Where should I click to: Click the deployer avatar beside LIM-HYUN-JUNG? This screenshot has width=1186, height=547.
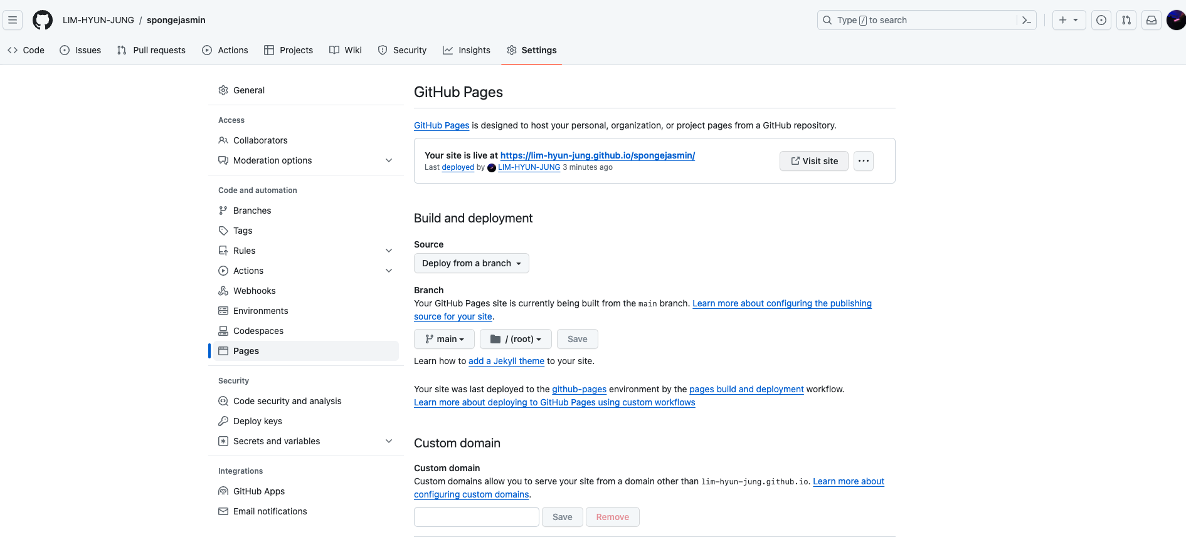pos(492,168)
